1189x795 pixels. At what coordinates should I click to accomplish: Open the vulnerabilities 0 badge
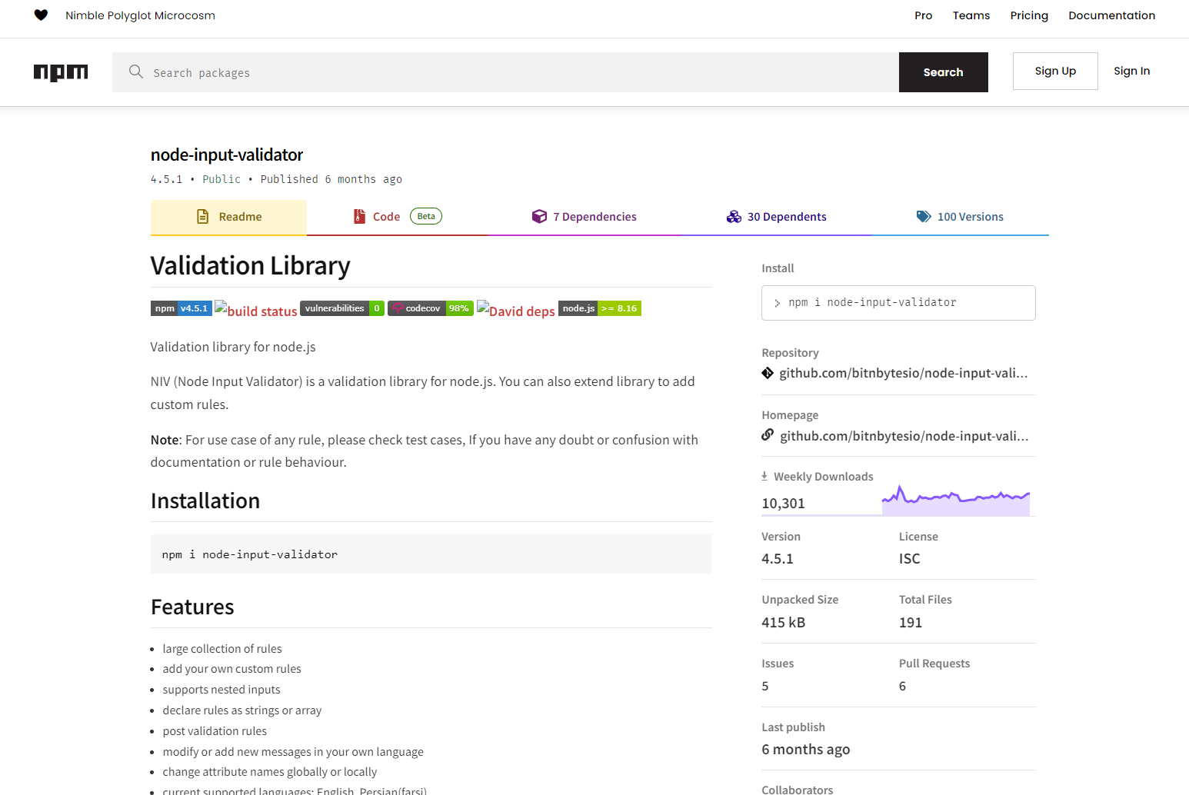342,308
